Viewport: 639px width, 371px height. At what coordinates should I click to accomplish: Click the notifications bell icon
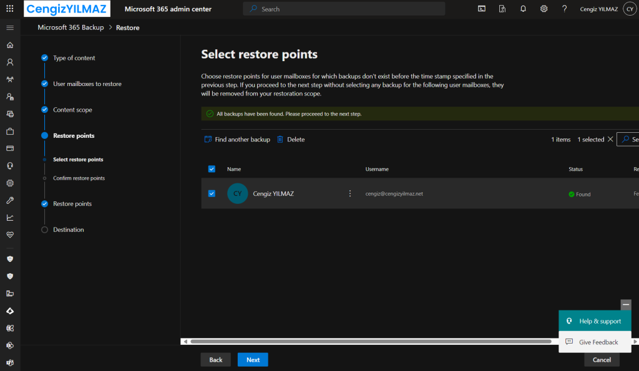click(523, 9)
